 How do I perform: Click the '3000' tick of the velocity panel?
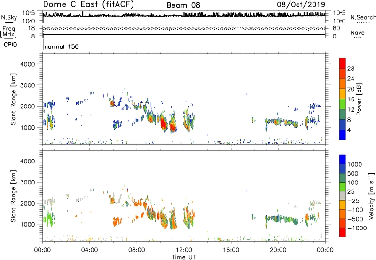pyautogui.click(x=28, y=182)
